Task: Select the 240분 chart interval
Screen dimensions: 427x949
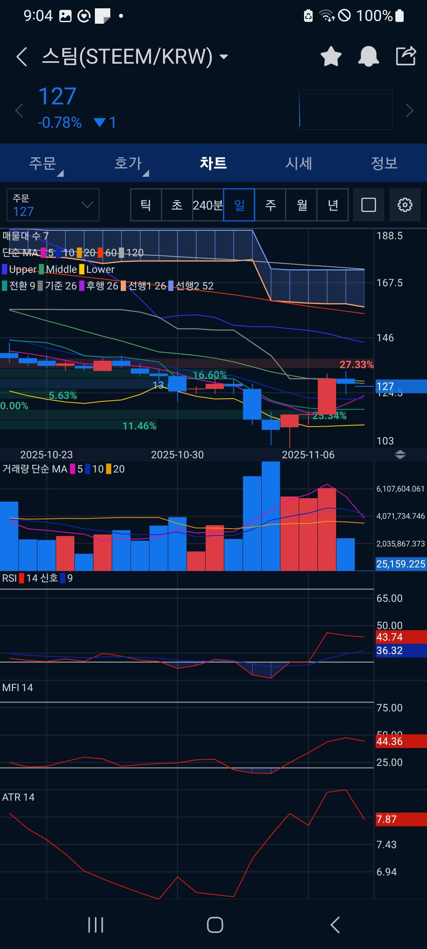Action: [x=208, y=205]
